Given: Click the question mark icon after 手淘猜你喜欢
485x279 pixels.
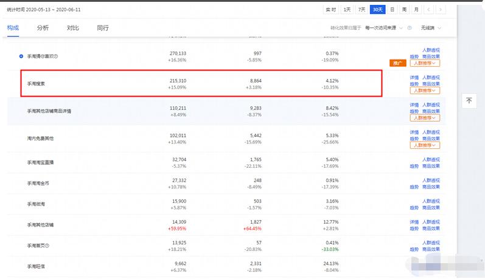Looking at the screenshot, I should (x=56, y=57).
